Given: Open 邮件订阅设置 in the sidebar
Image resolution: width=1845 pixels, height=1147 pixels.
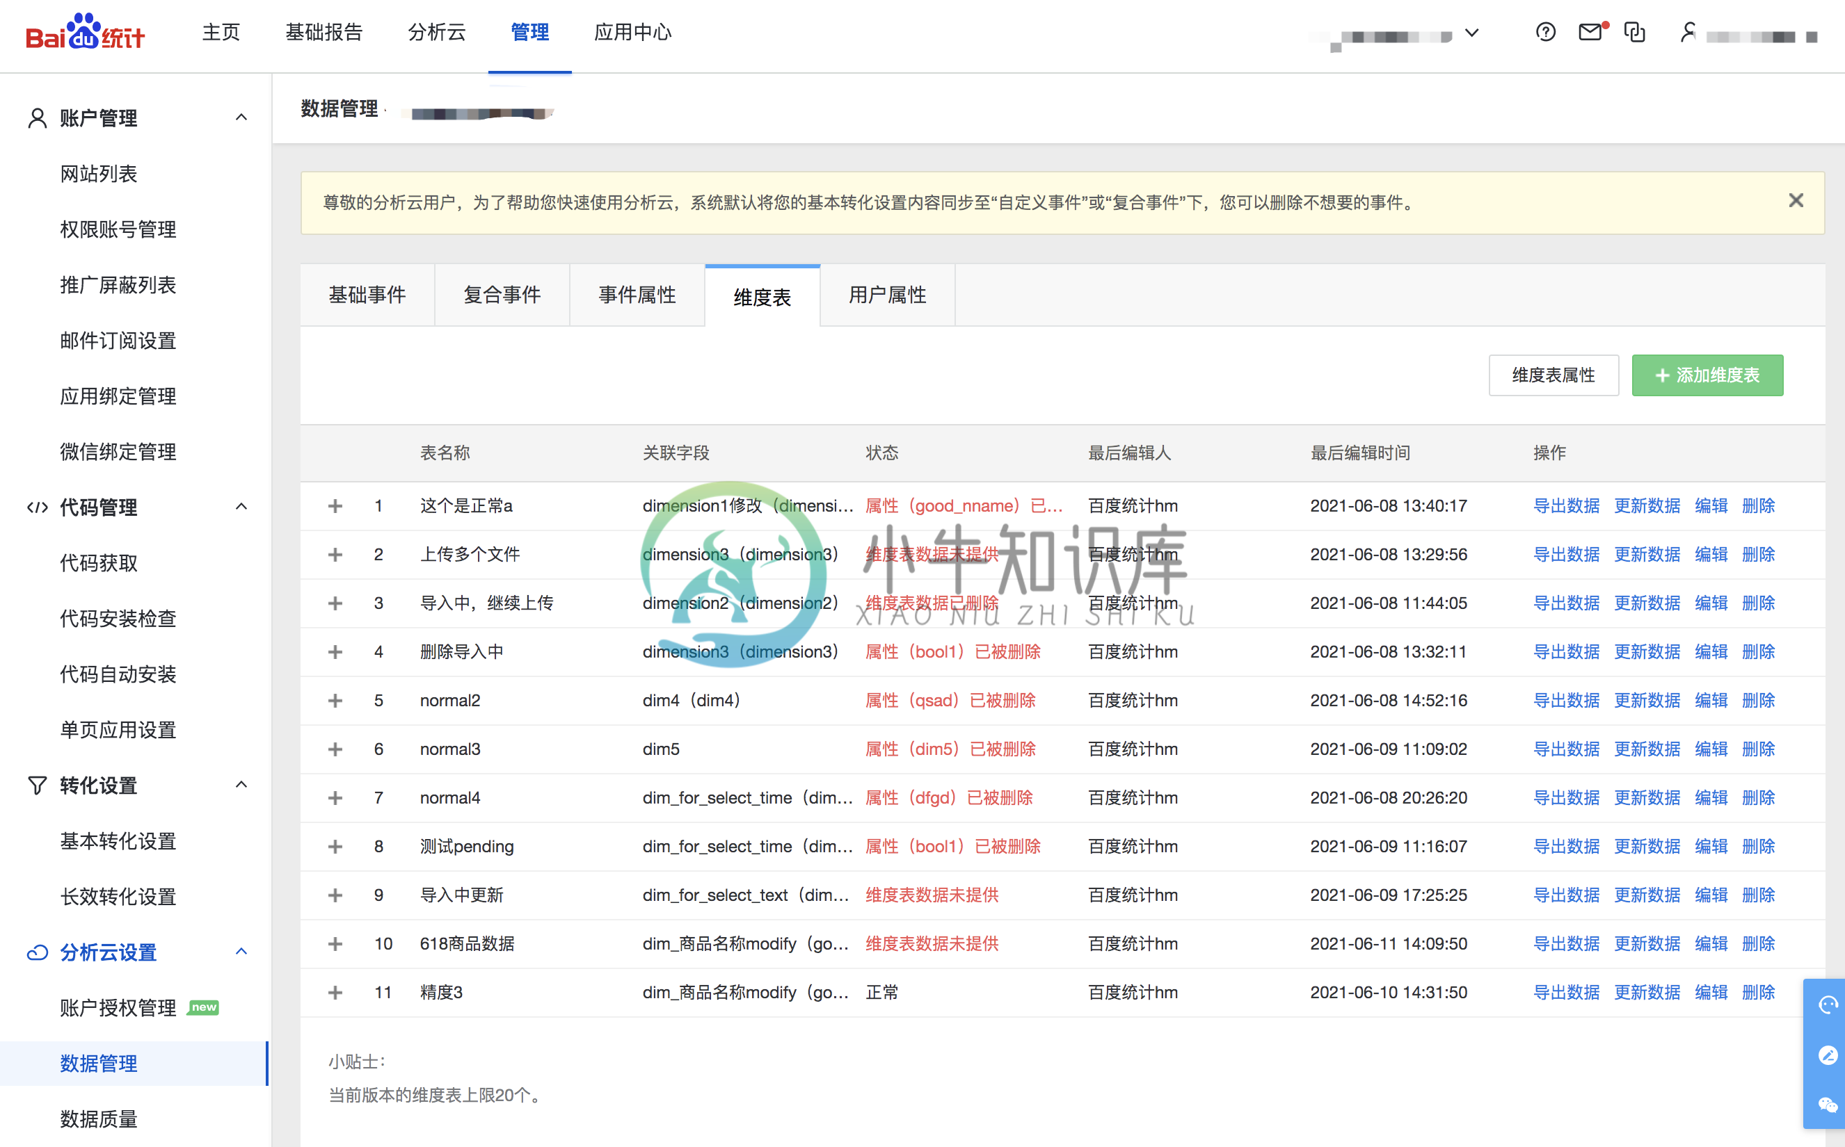Looking at the screenshot, I should 118,341.
